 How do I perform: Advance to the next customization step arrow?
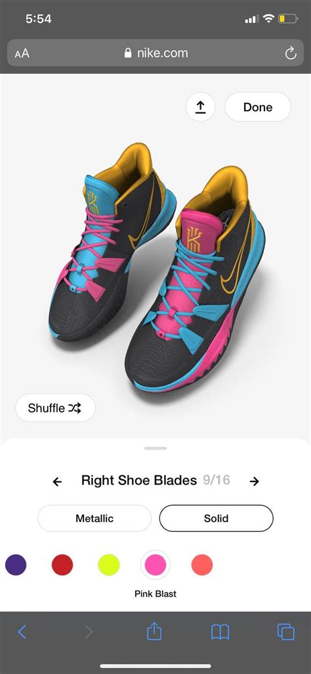click(x=255, y=481)
